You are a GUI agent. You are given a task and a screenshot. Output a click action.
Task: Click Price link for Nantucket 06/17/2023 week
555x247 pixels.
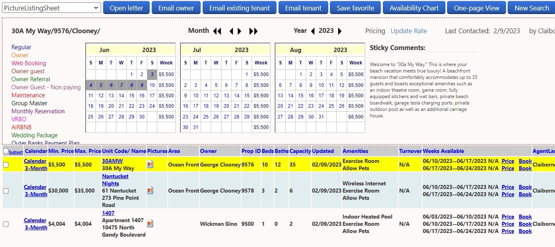pyautogui.click(x=508, y=194)
